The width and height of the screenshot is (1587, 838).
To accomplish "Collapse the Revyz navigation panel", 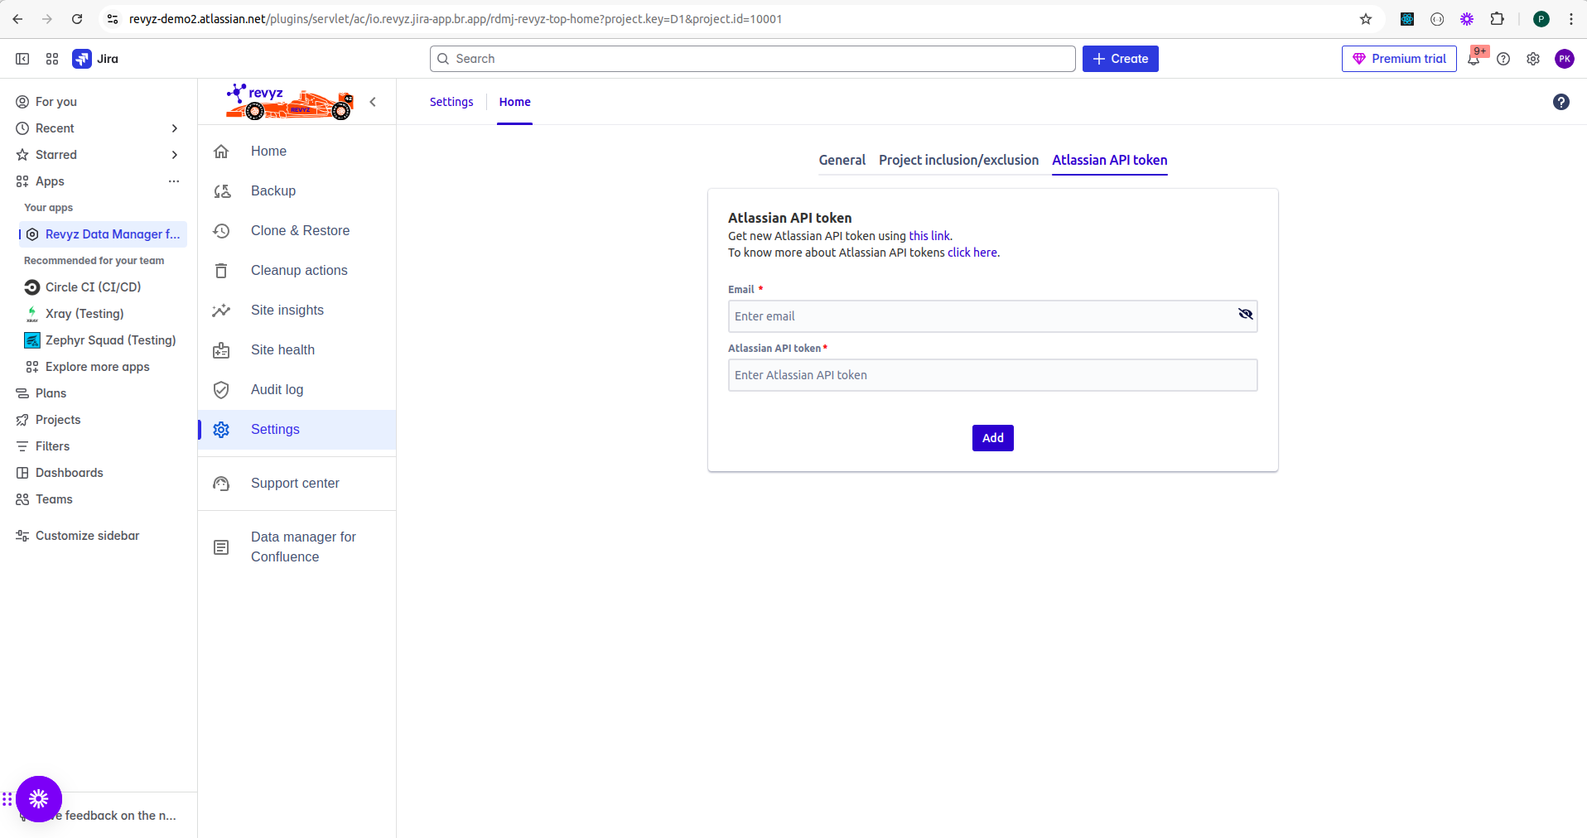I will [x=373, y=102].
